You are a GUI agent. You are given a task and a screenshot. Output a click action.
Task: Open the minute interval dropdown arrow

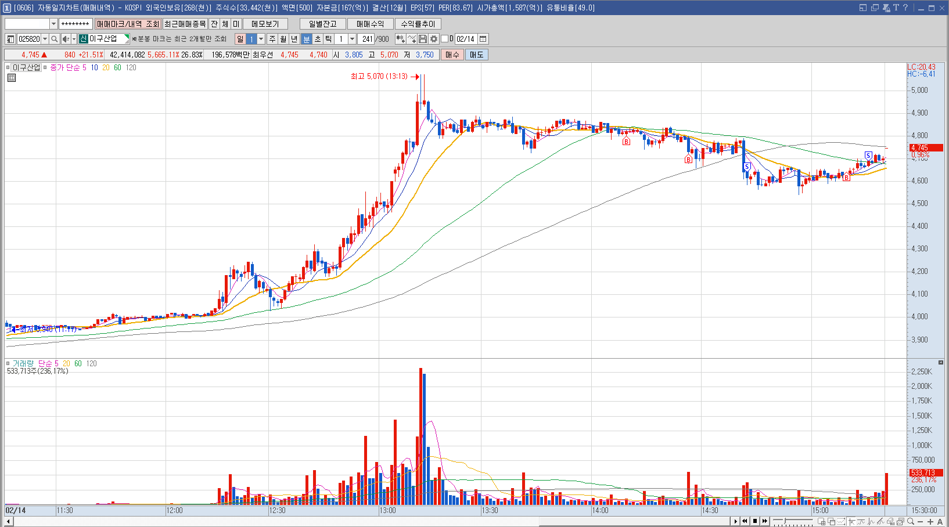352,39
